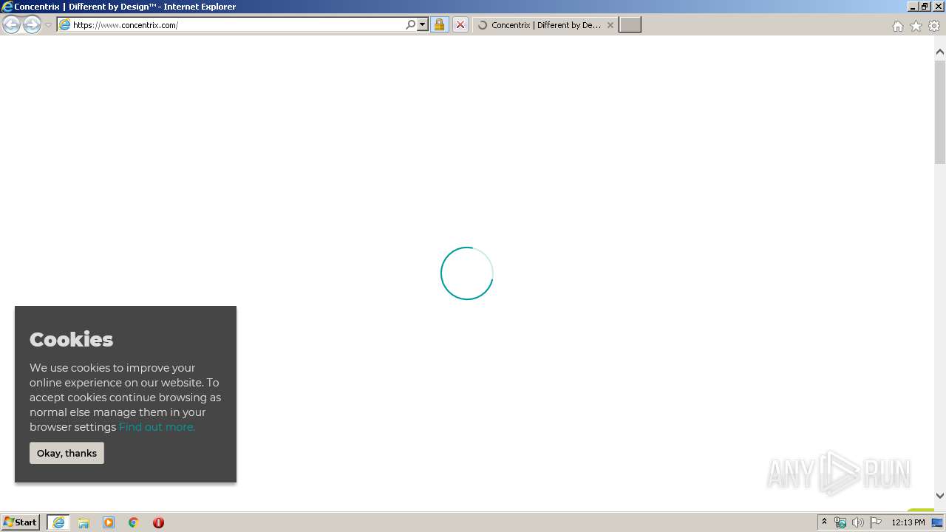Stop loading the page with X button
This screenshot has width=946, height=532.
460,25
